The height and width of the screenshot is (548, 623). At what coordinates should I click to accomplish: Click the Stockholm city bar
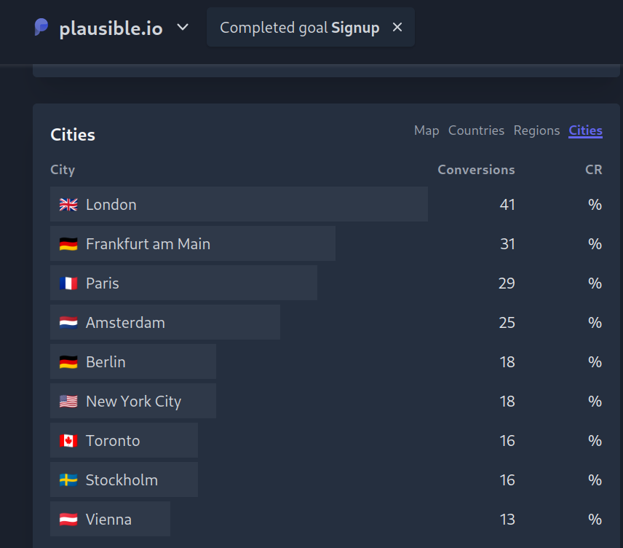tap(122, 479)
